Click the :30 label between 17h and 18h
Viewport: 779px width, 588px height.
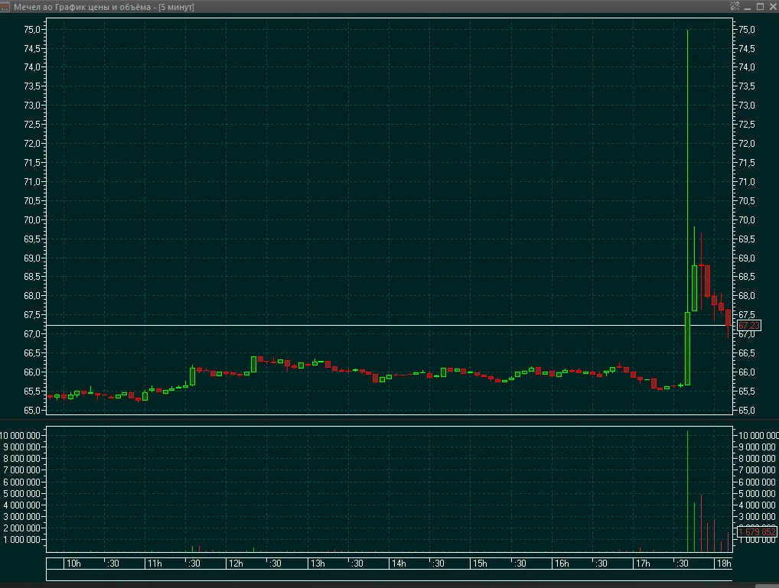pos(683,564)
